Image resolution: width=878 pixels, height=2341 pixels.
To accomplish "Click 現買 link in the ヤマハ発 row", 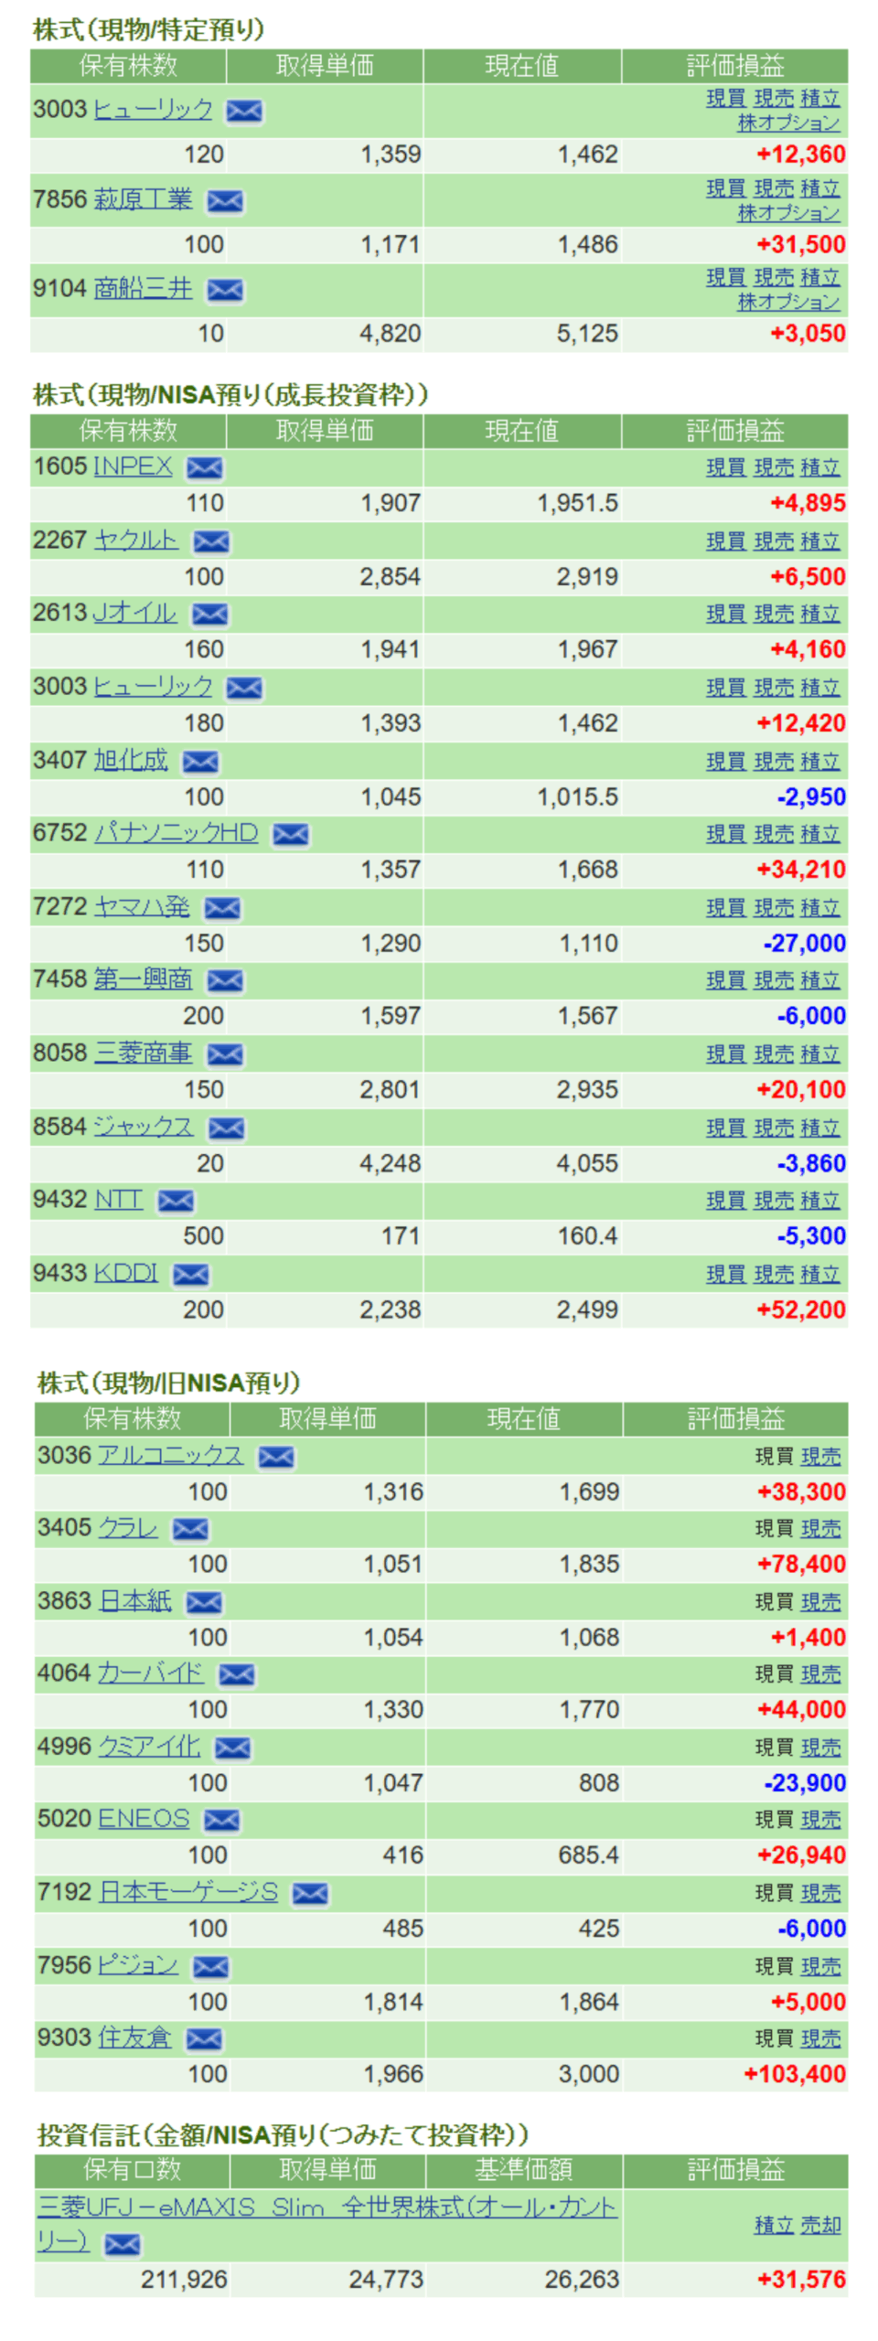I will pos(726,908).
